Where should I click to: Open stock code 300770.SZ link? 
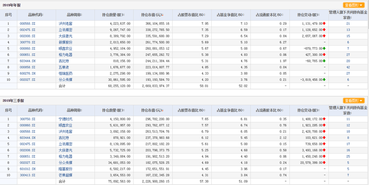[28, 42]
